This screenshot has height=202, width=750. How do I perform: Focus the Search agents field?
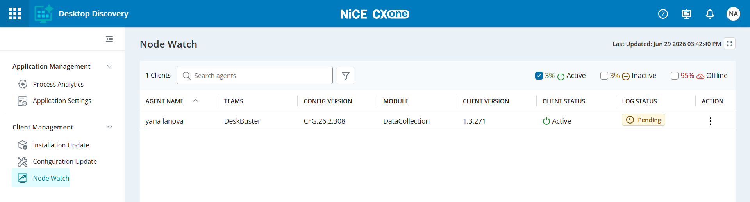255,76
